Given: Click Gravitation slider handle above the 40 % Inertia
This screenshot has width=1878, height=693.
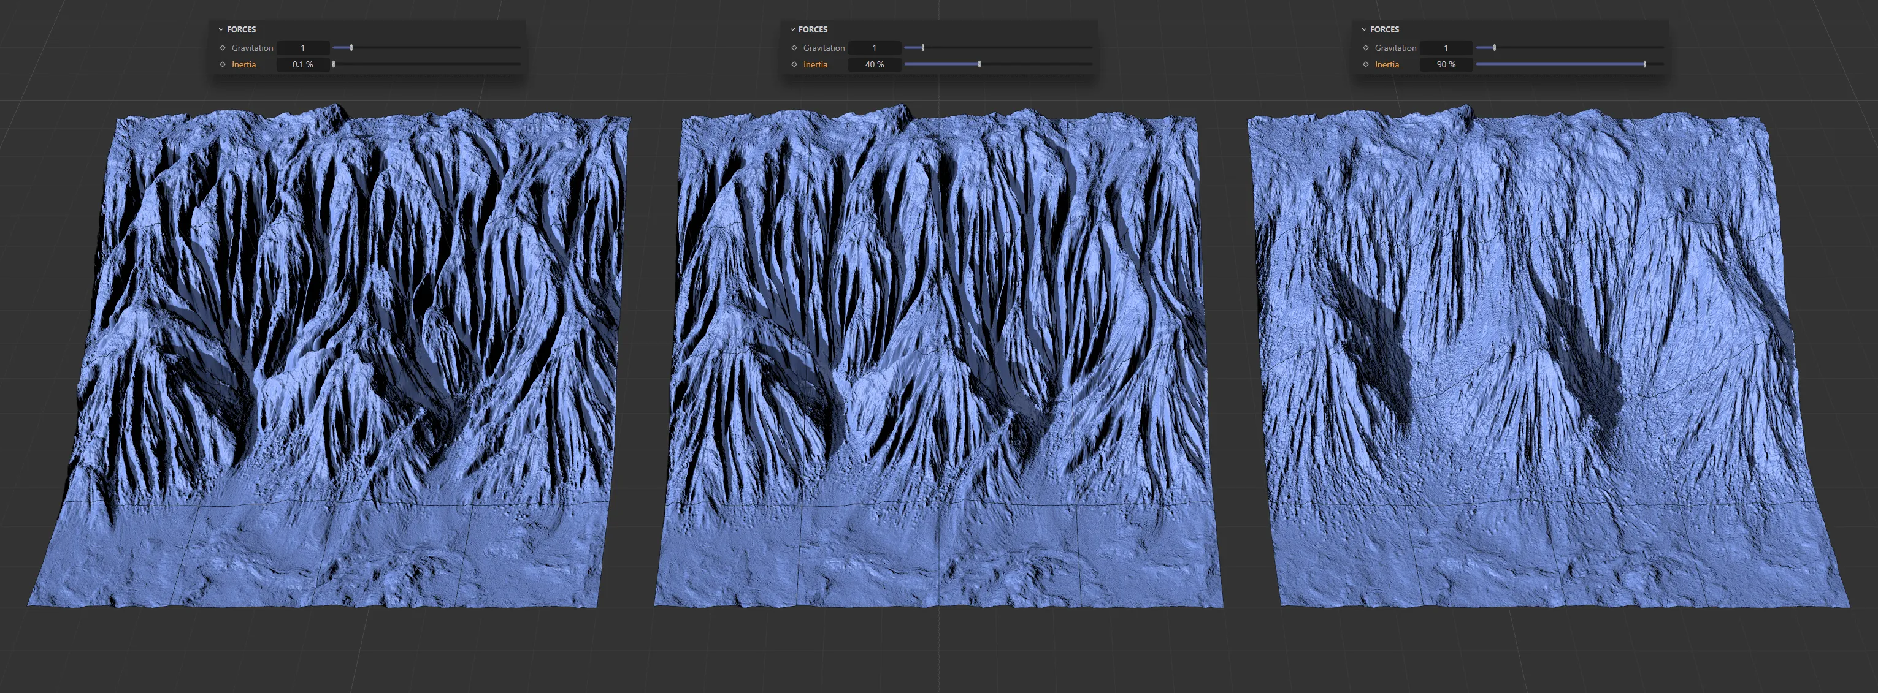Looking at the screenshot, I should [x=923, y=47].
